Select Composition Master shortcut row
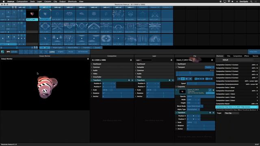 pos(237,104)
